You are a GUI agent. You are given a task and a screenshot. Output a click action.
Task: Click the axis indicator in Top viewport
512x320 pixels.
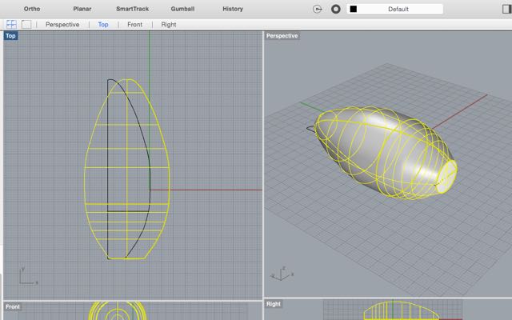28,276
